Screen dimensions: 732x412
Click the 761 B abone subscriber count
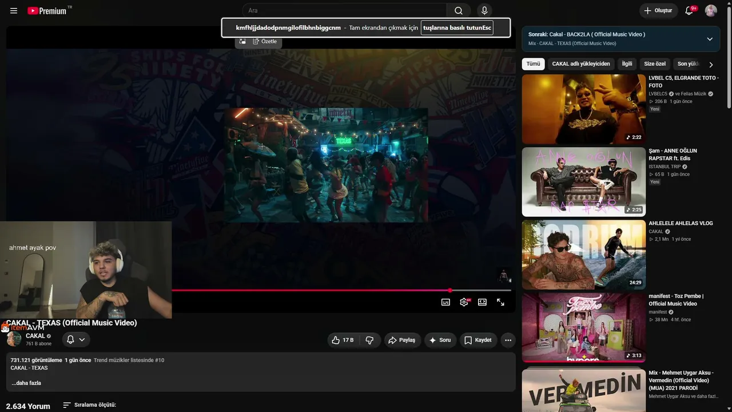[38, 344]
